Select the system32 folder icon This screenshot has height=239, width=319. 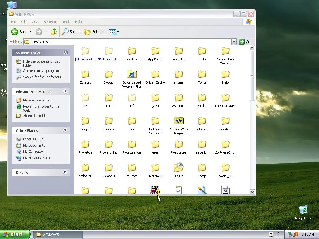tap(155, 168)
